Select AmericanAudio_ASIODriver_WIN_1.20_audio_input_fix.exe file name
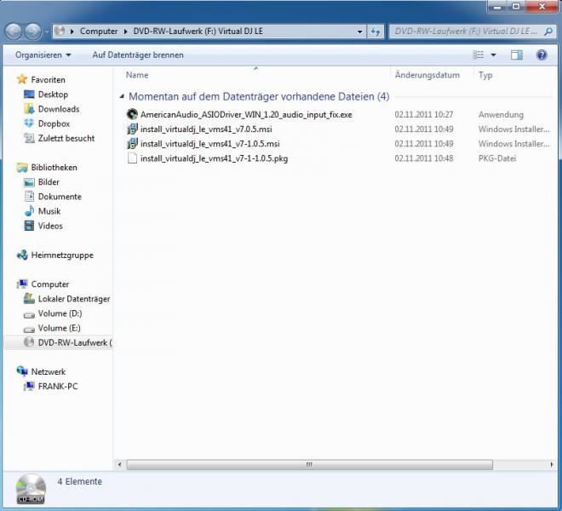This screenshot has width=562, height=511. pyautogui.click(x=246, y=115)
